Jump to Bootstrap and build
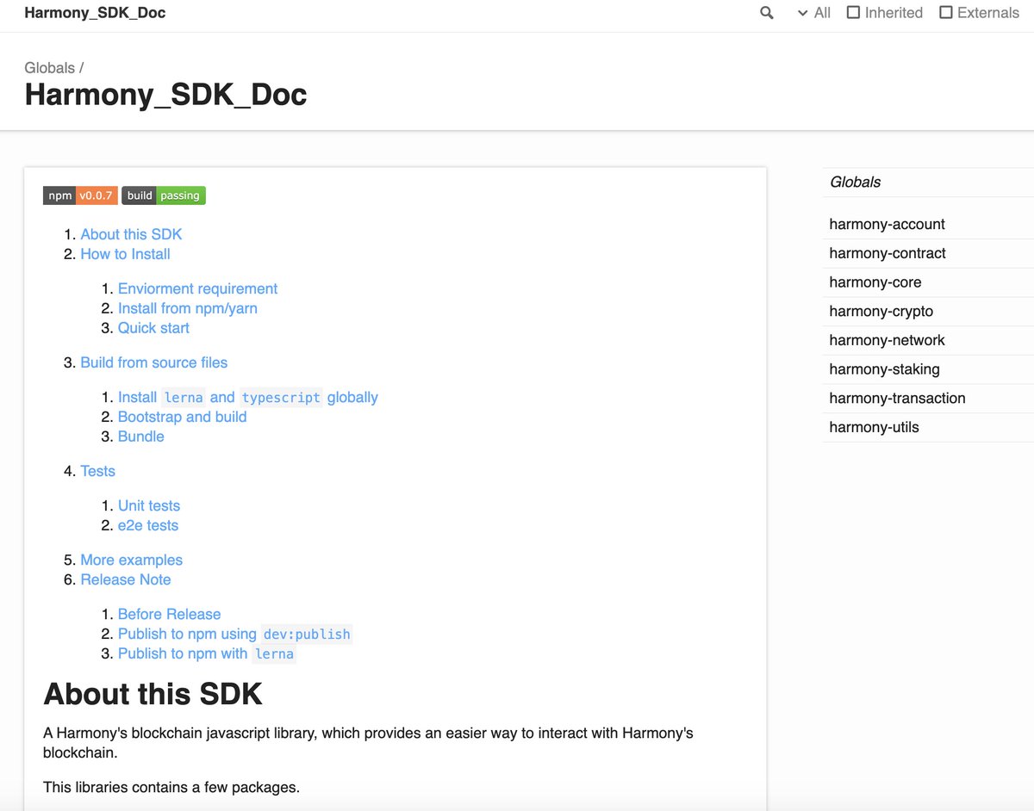 [x=183, y=417]
